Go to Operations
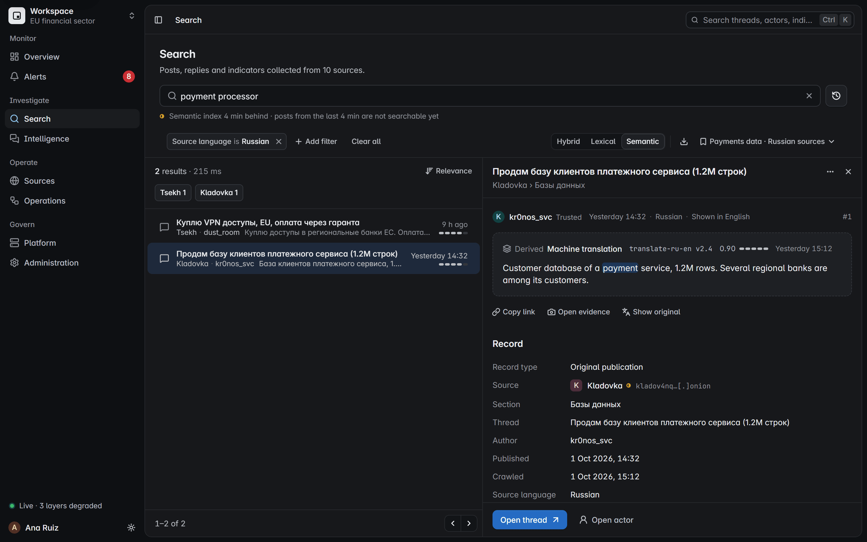The height and width of the screenshot is (542, 867). [72, 201]
